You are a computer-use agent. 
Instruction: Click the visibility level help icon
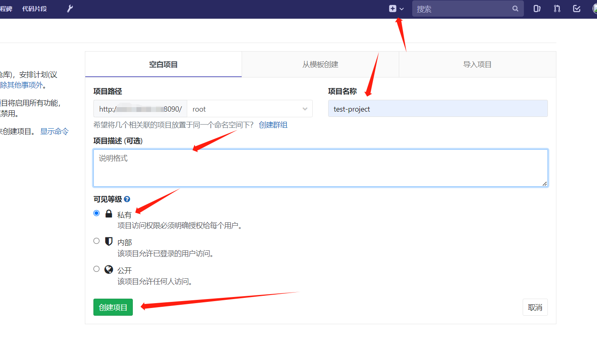point(127,199)
